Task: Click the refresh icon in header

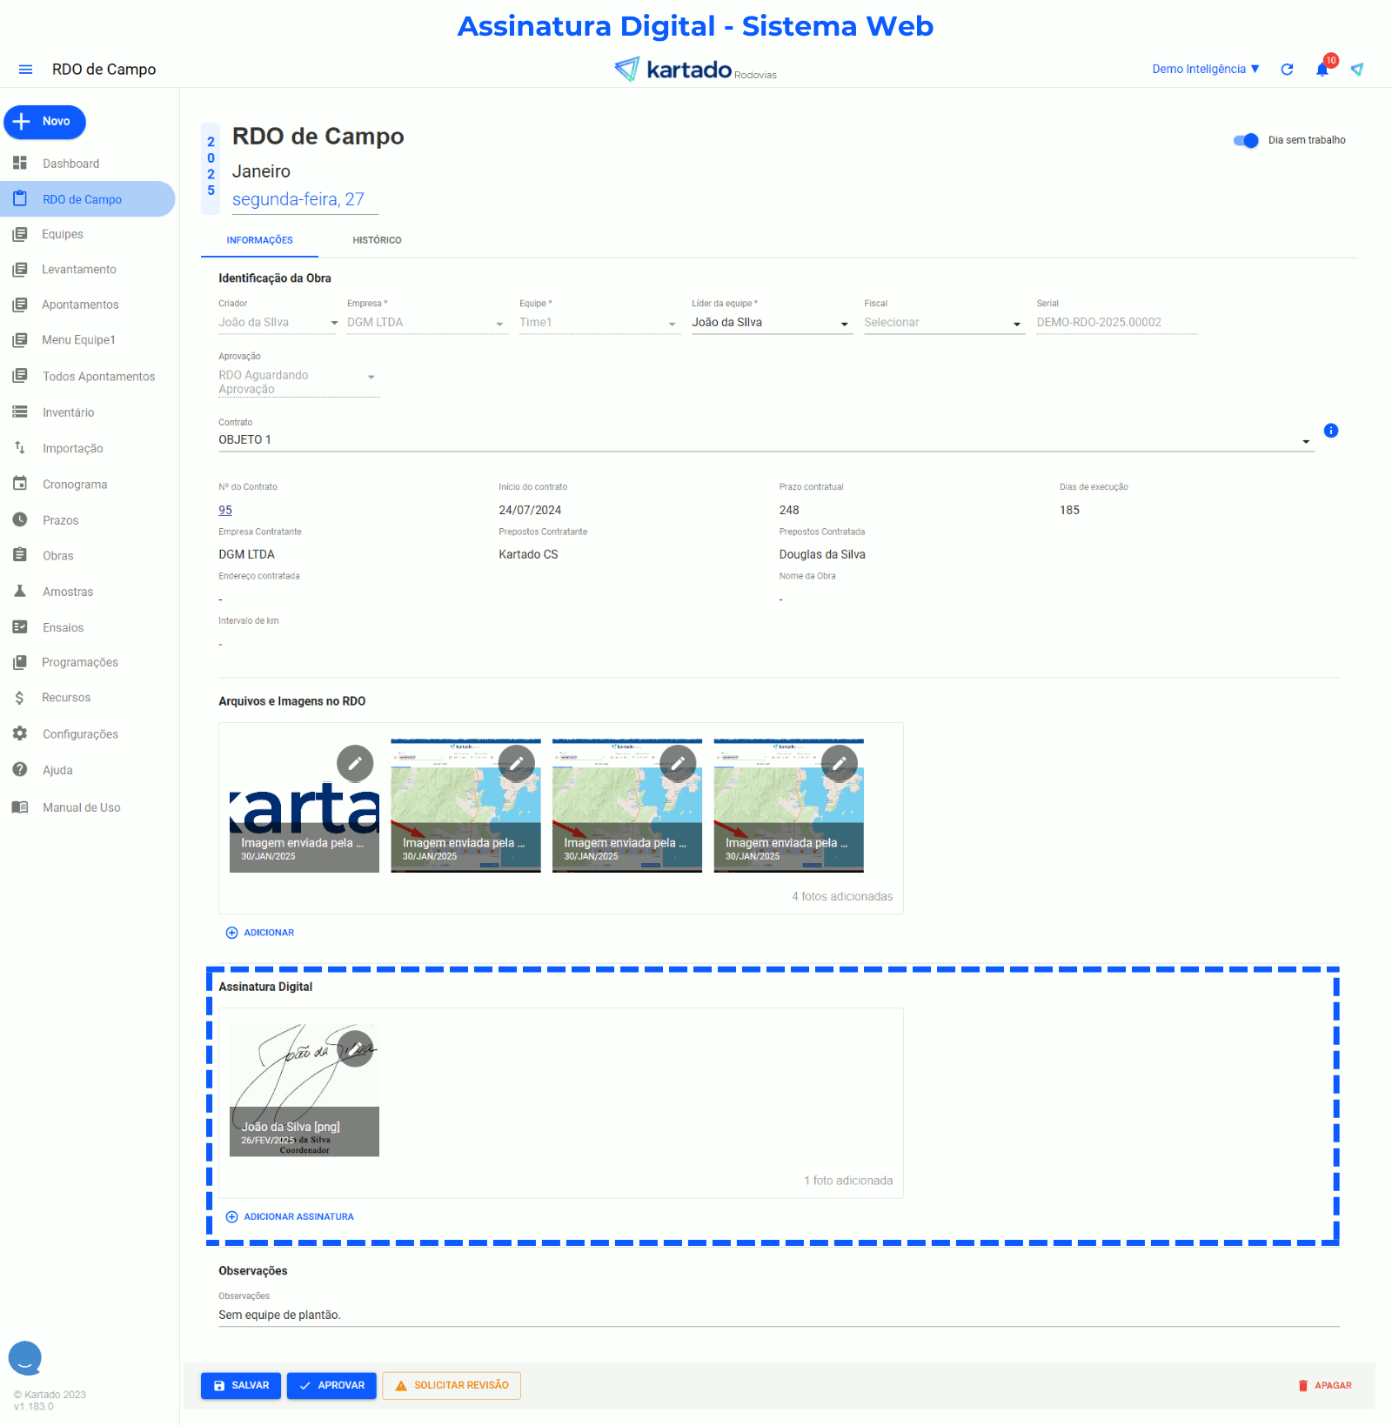Action: pyautogui.click(x=1287, y=70)
